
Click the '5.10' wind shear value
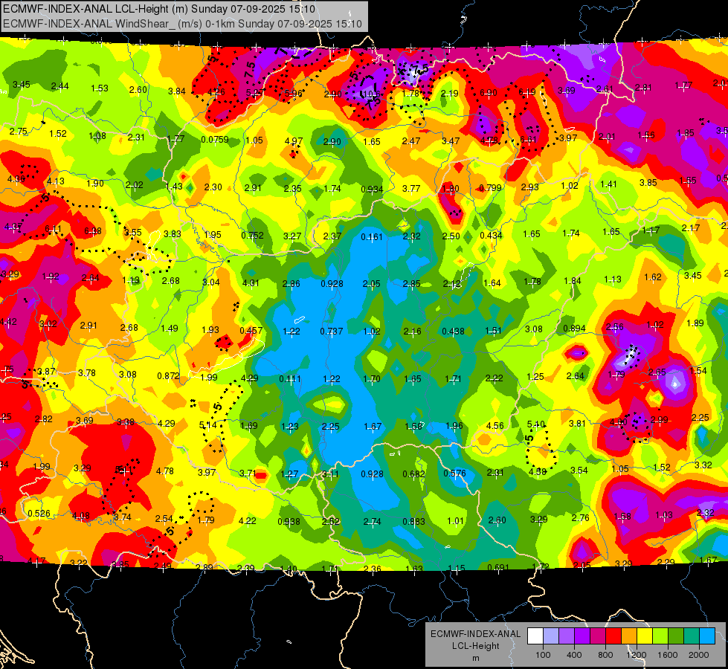[536, 424]
